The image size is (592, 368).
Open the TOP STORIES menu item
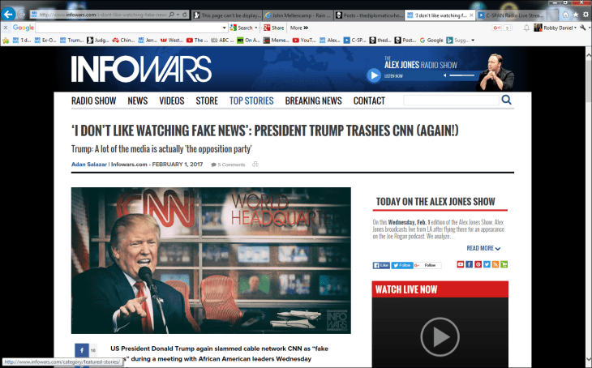[x=251, y=101]
